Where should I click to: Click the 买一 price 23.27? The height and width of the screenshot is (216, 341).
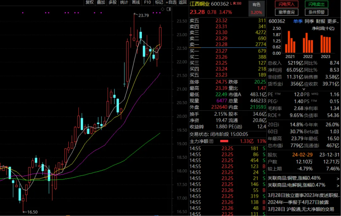point(221,51)
